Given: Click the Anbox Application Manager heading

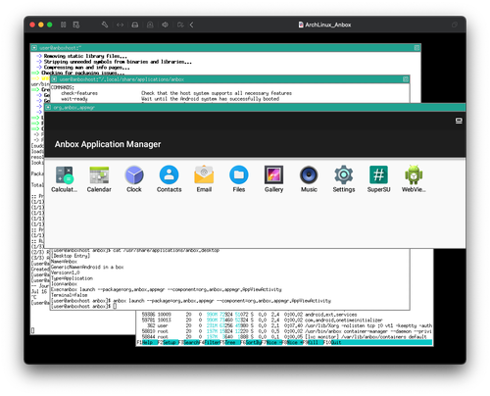Looking at the screenshot, I should tap(108, 144).
